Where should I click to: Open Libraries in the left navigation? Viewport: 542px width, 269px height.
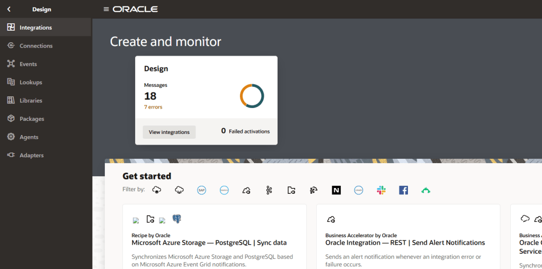[31, 101]
